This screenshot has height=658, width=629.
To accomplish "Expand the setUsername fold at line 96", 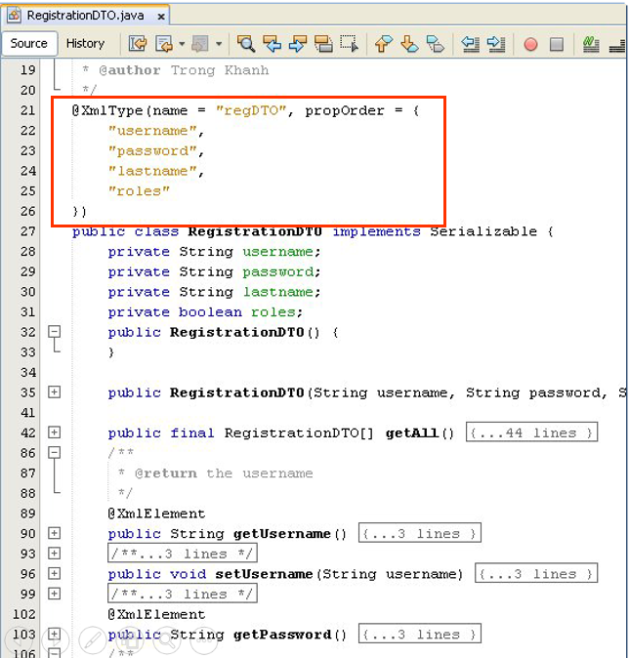I will point(54,574).
